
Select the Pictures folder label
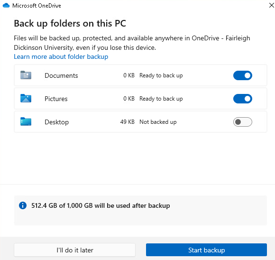56,99
